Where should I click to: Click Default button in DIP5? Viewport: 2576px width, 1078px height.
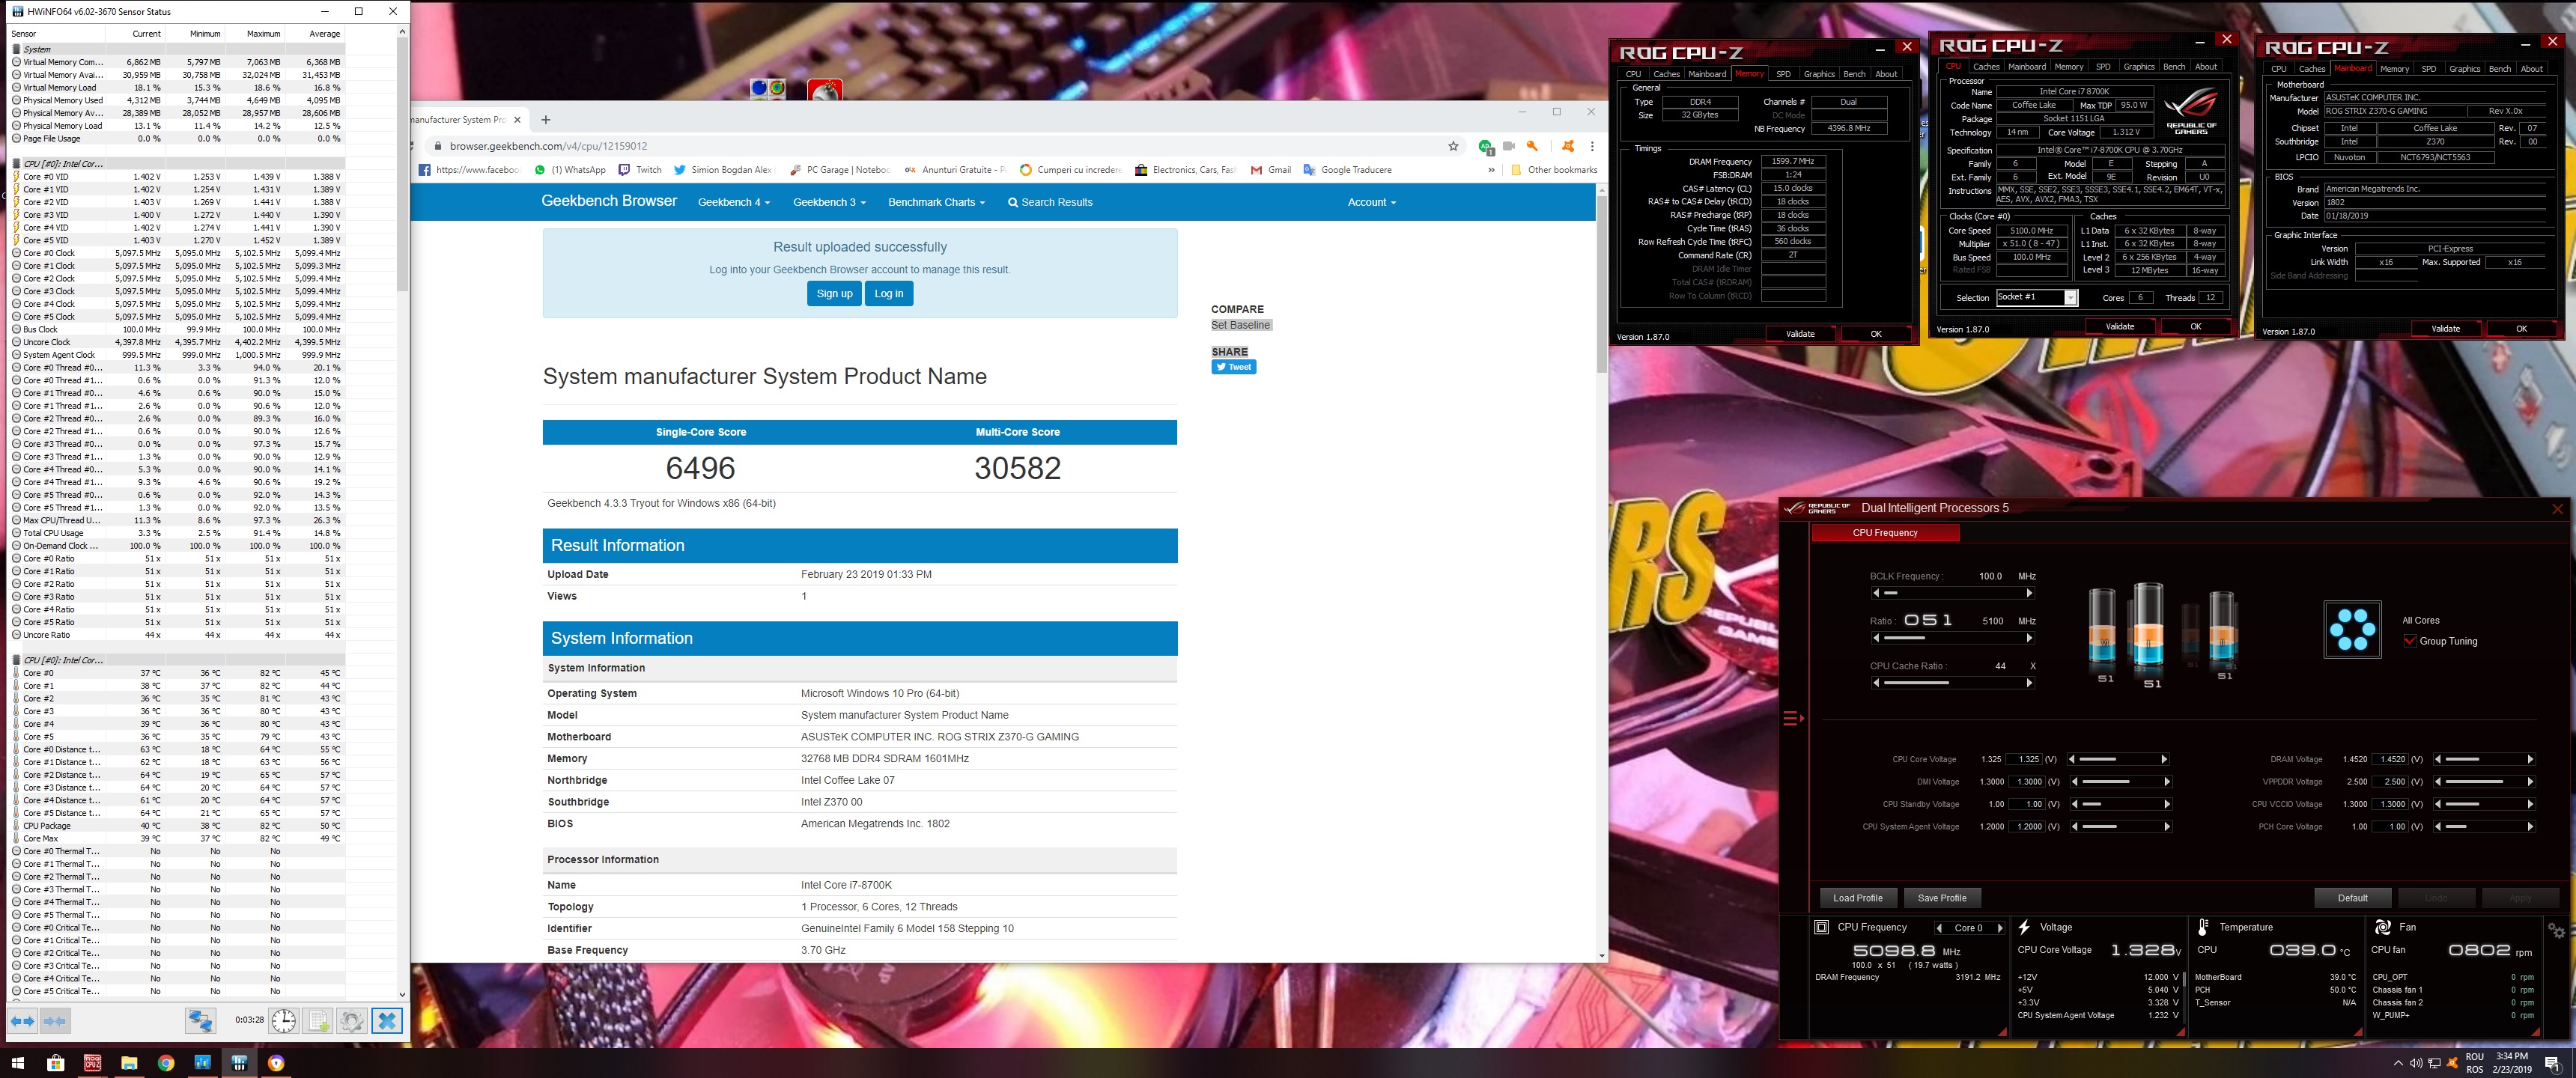[x=2352, y=898]
